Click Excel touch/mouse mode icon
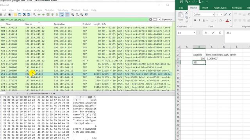Image resolution: width=250 pixels, height=140 pixels. 200,2
